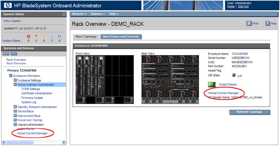Open Virtual Connect Manager link in enclosure details

225,93
